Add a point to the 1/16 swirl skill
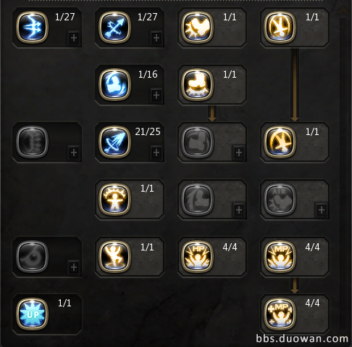The height and width of the screenshot is (347, 352). point(156,95)
